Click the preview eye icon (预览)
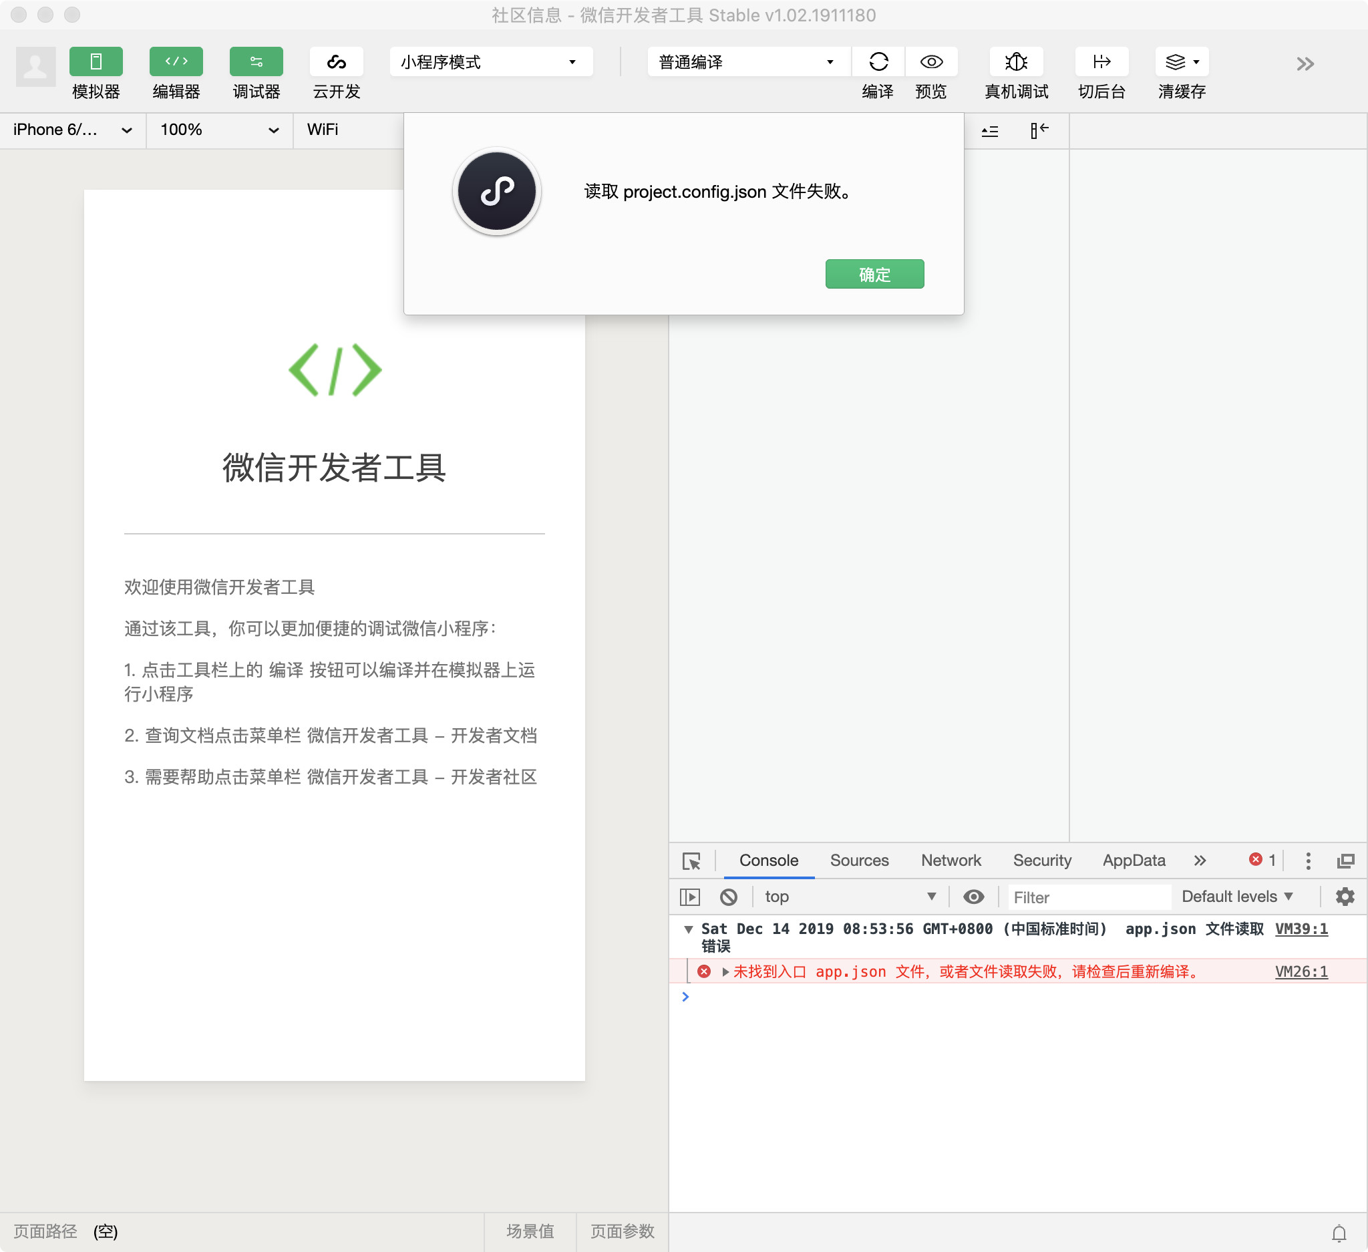Image resolution: width=1368 pixels, height=1252 pixels. tap(931, 61)
